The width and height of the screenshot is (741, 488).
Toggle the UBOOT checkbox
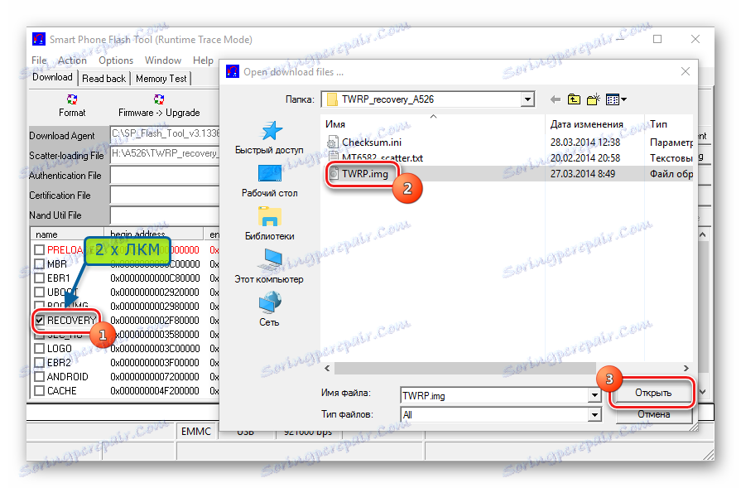[39, 292]
